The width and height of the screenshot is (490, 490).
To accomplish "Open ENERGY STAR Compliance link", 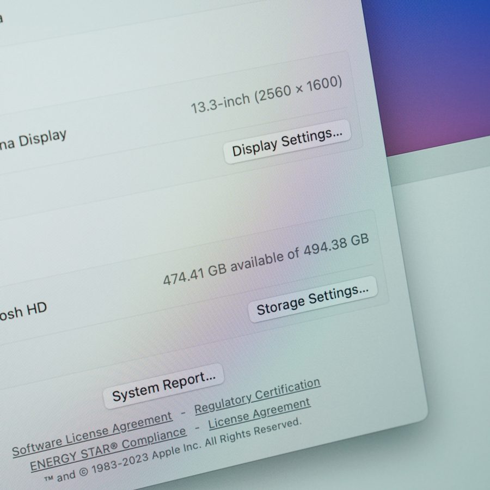I will [108, 449].
